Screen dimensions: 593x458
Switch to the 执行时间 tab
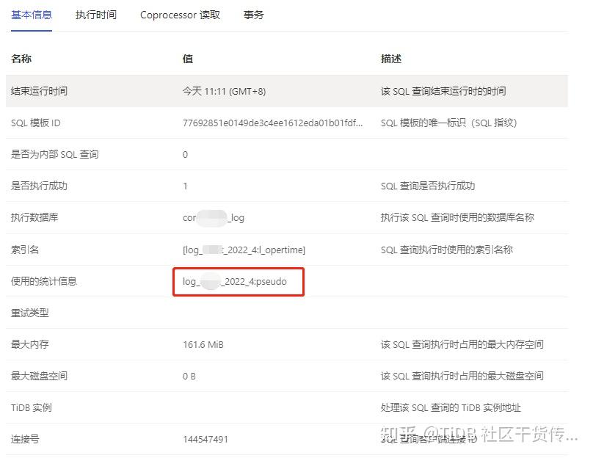click(x=95, y=15)
